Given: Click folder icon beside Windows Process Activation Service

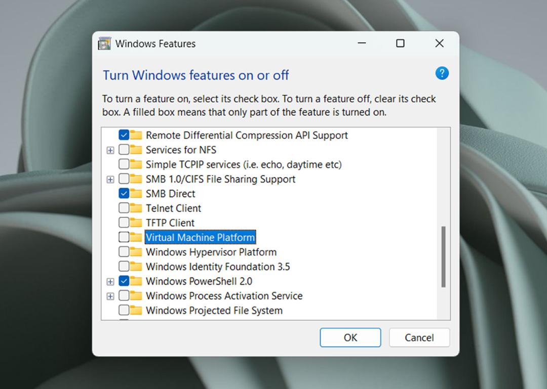Looking at the screenshot, I should (136, 295).
